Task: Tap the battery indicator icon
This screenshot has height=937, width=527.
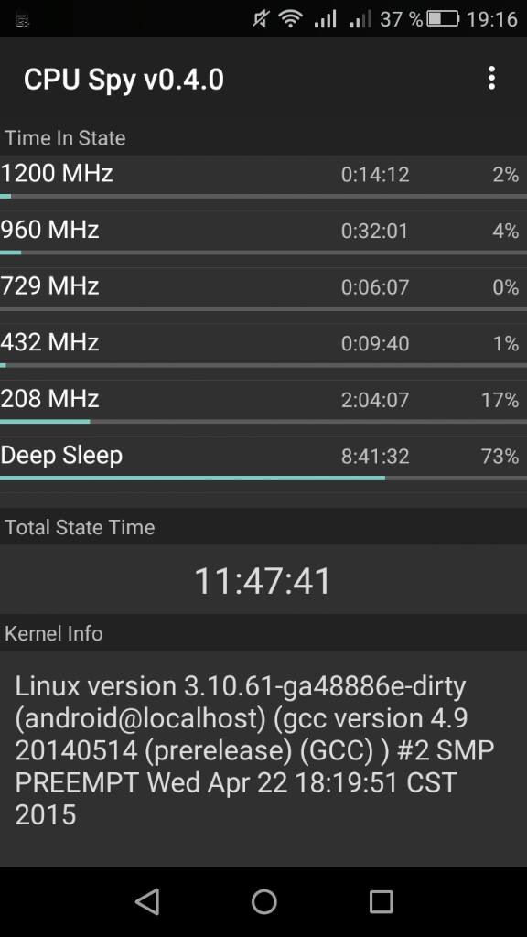Action: [x=443, y=19]
